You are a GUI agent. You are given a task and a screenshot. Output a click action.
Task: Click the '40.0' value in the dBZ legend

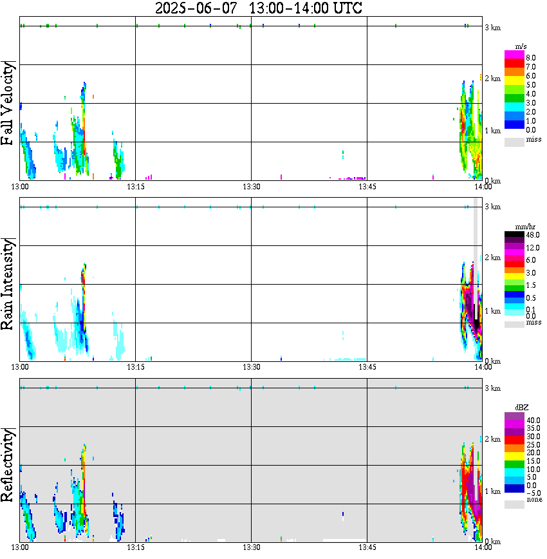pos(533,421)
